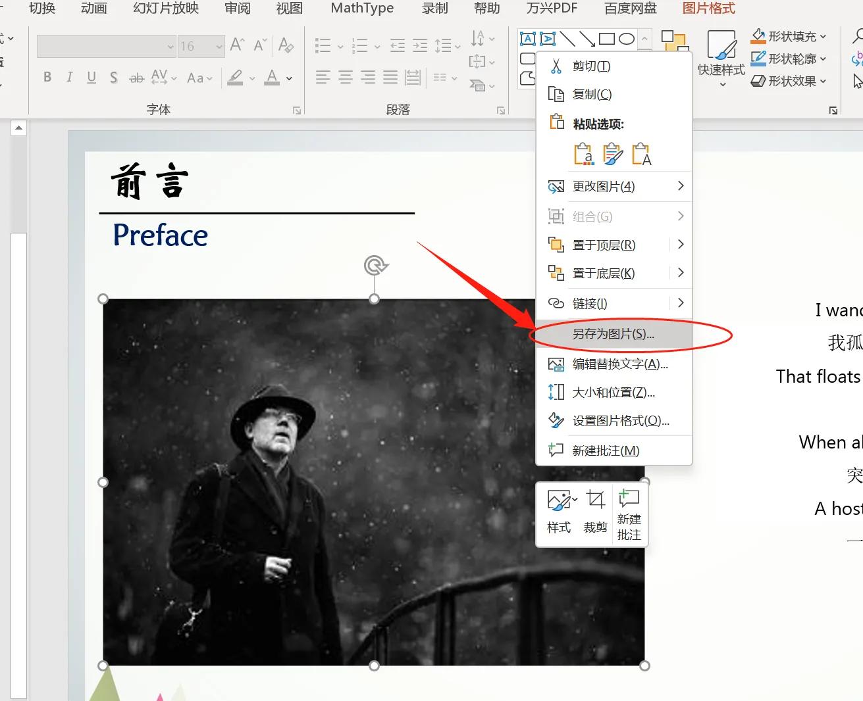Click the shape fill color bucket
Image resolution: width=863 pixels, height=701 pixels.
click(x=758, y=36)
